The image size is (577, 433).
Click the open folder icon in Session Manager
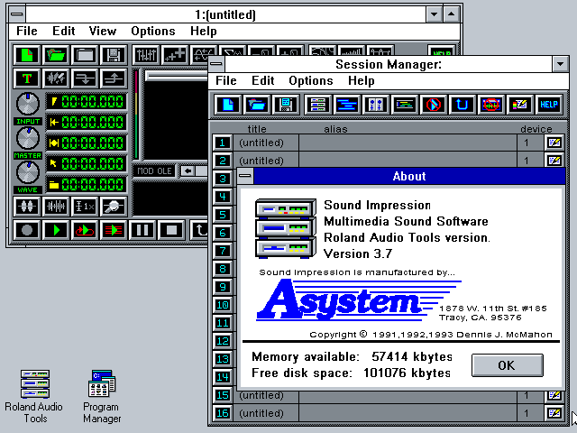pyautogui.click(x=257, y=105)
